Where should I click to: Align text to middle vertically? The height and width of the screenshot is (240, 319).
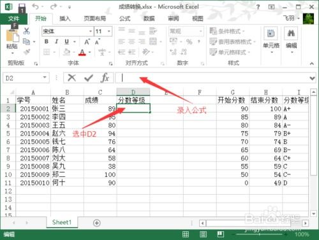[131, 31]
